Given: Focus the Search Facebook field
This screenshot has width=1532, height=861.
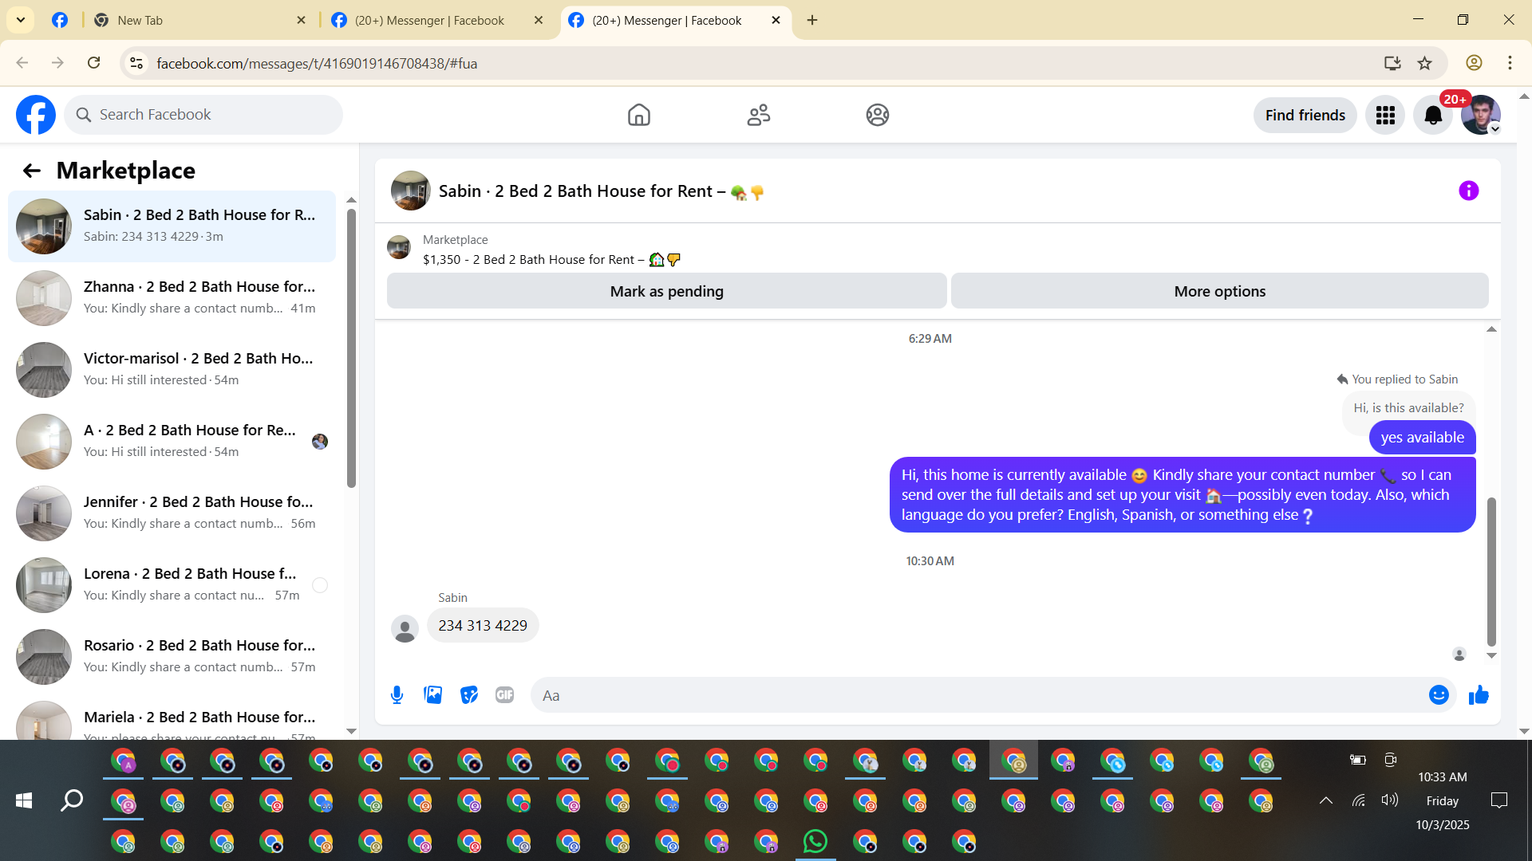Looking at the screenshot, I should click(203, 115).
